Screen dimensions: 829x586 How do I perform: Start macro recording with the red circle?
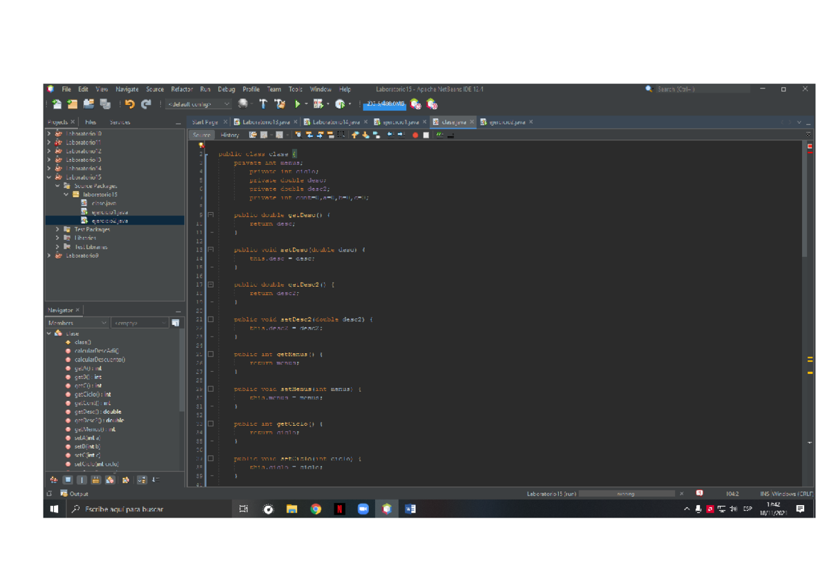tap(415, 135)
